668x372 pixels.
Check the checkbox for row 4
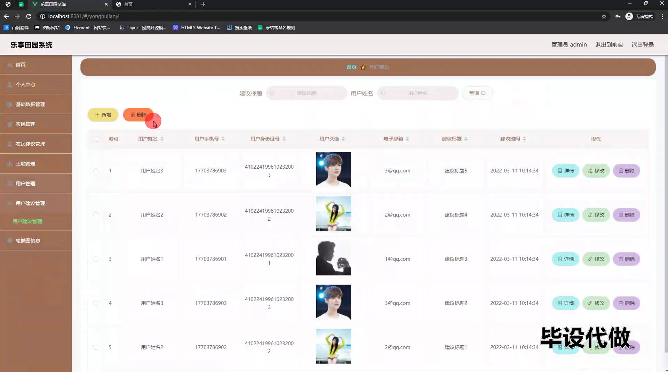tap(96, 303)
